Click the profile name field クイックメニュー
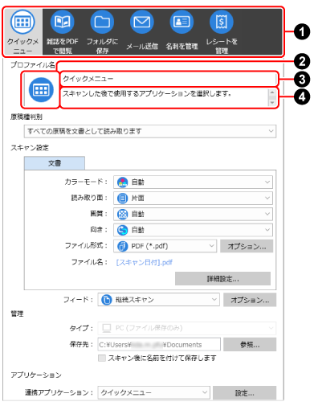Viewport: 314px width, 410px height. [169, 79]
